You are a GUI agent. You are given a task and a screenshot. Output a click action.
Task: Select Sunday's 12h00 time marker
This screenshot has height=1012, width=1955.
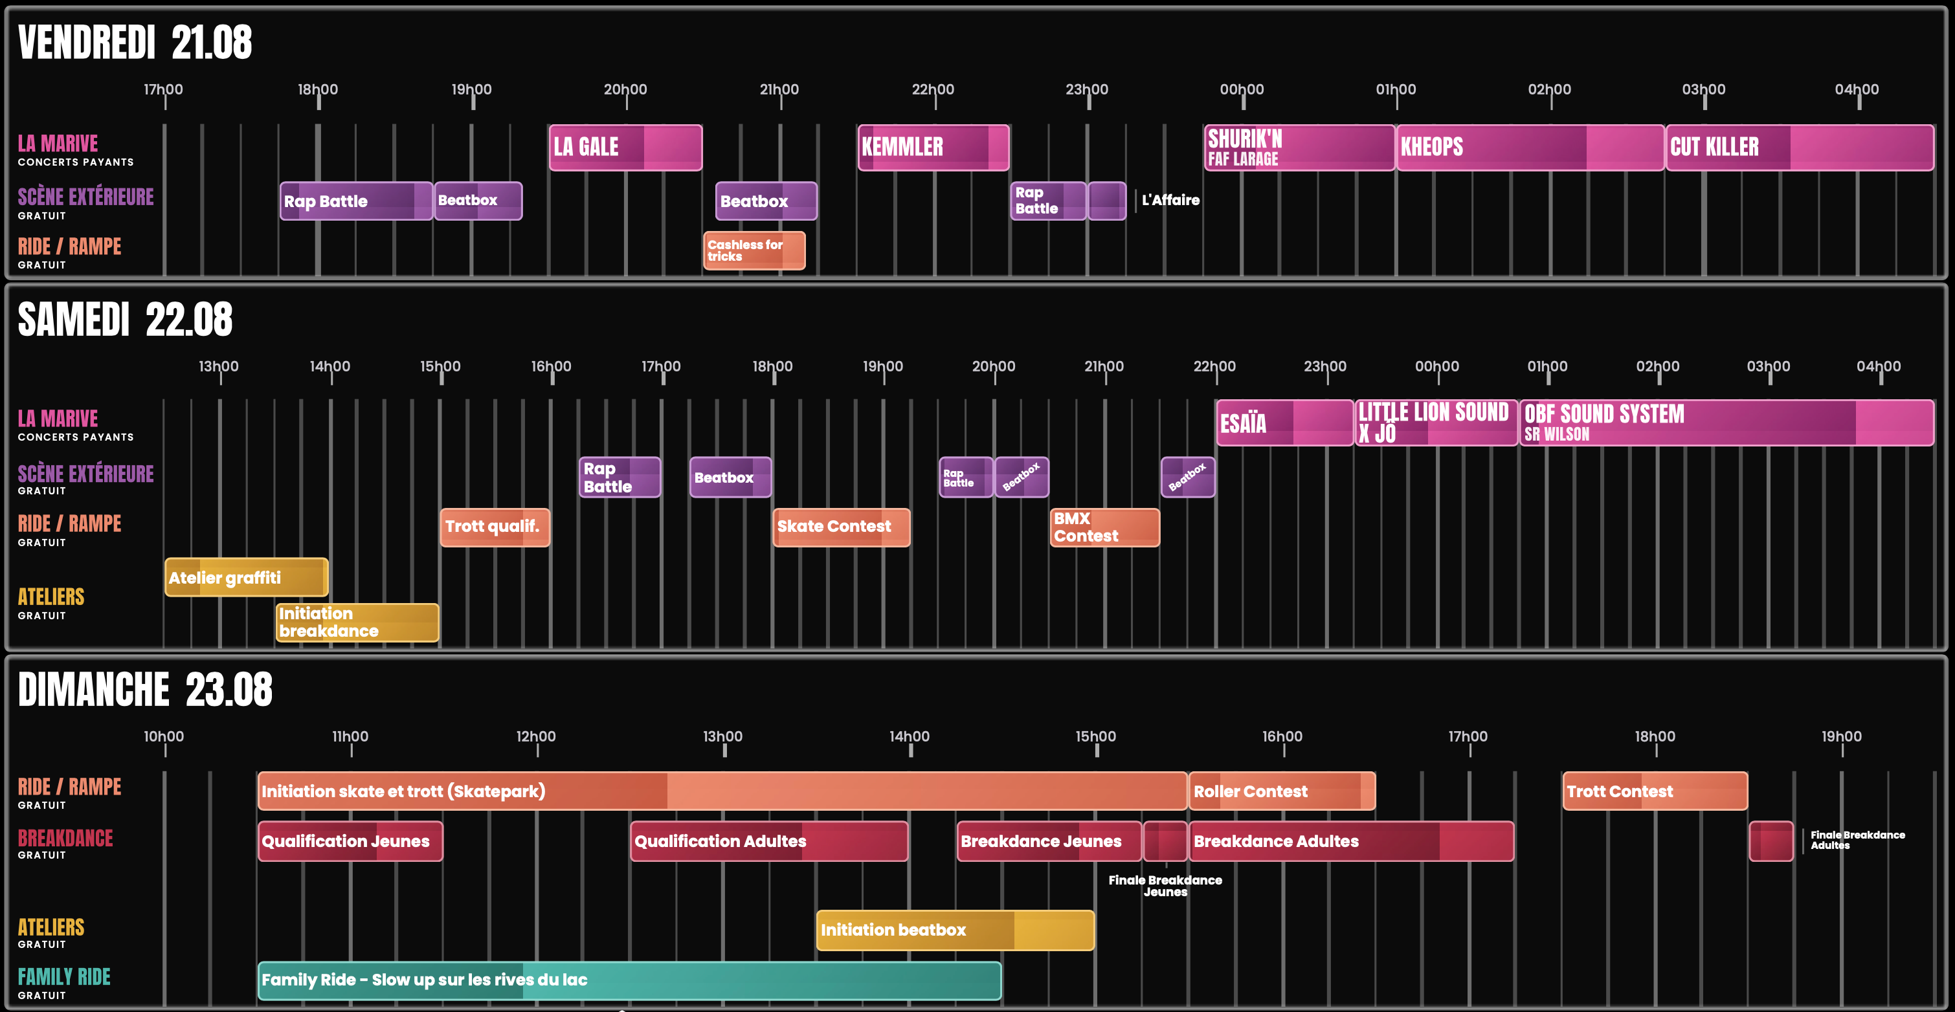(x=537, y=736)
